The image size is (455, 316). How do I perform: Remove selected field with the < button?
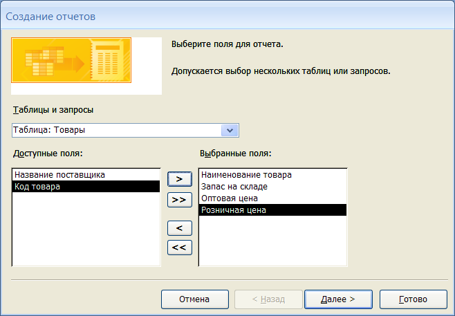click(180, 228)
